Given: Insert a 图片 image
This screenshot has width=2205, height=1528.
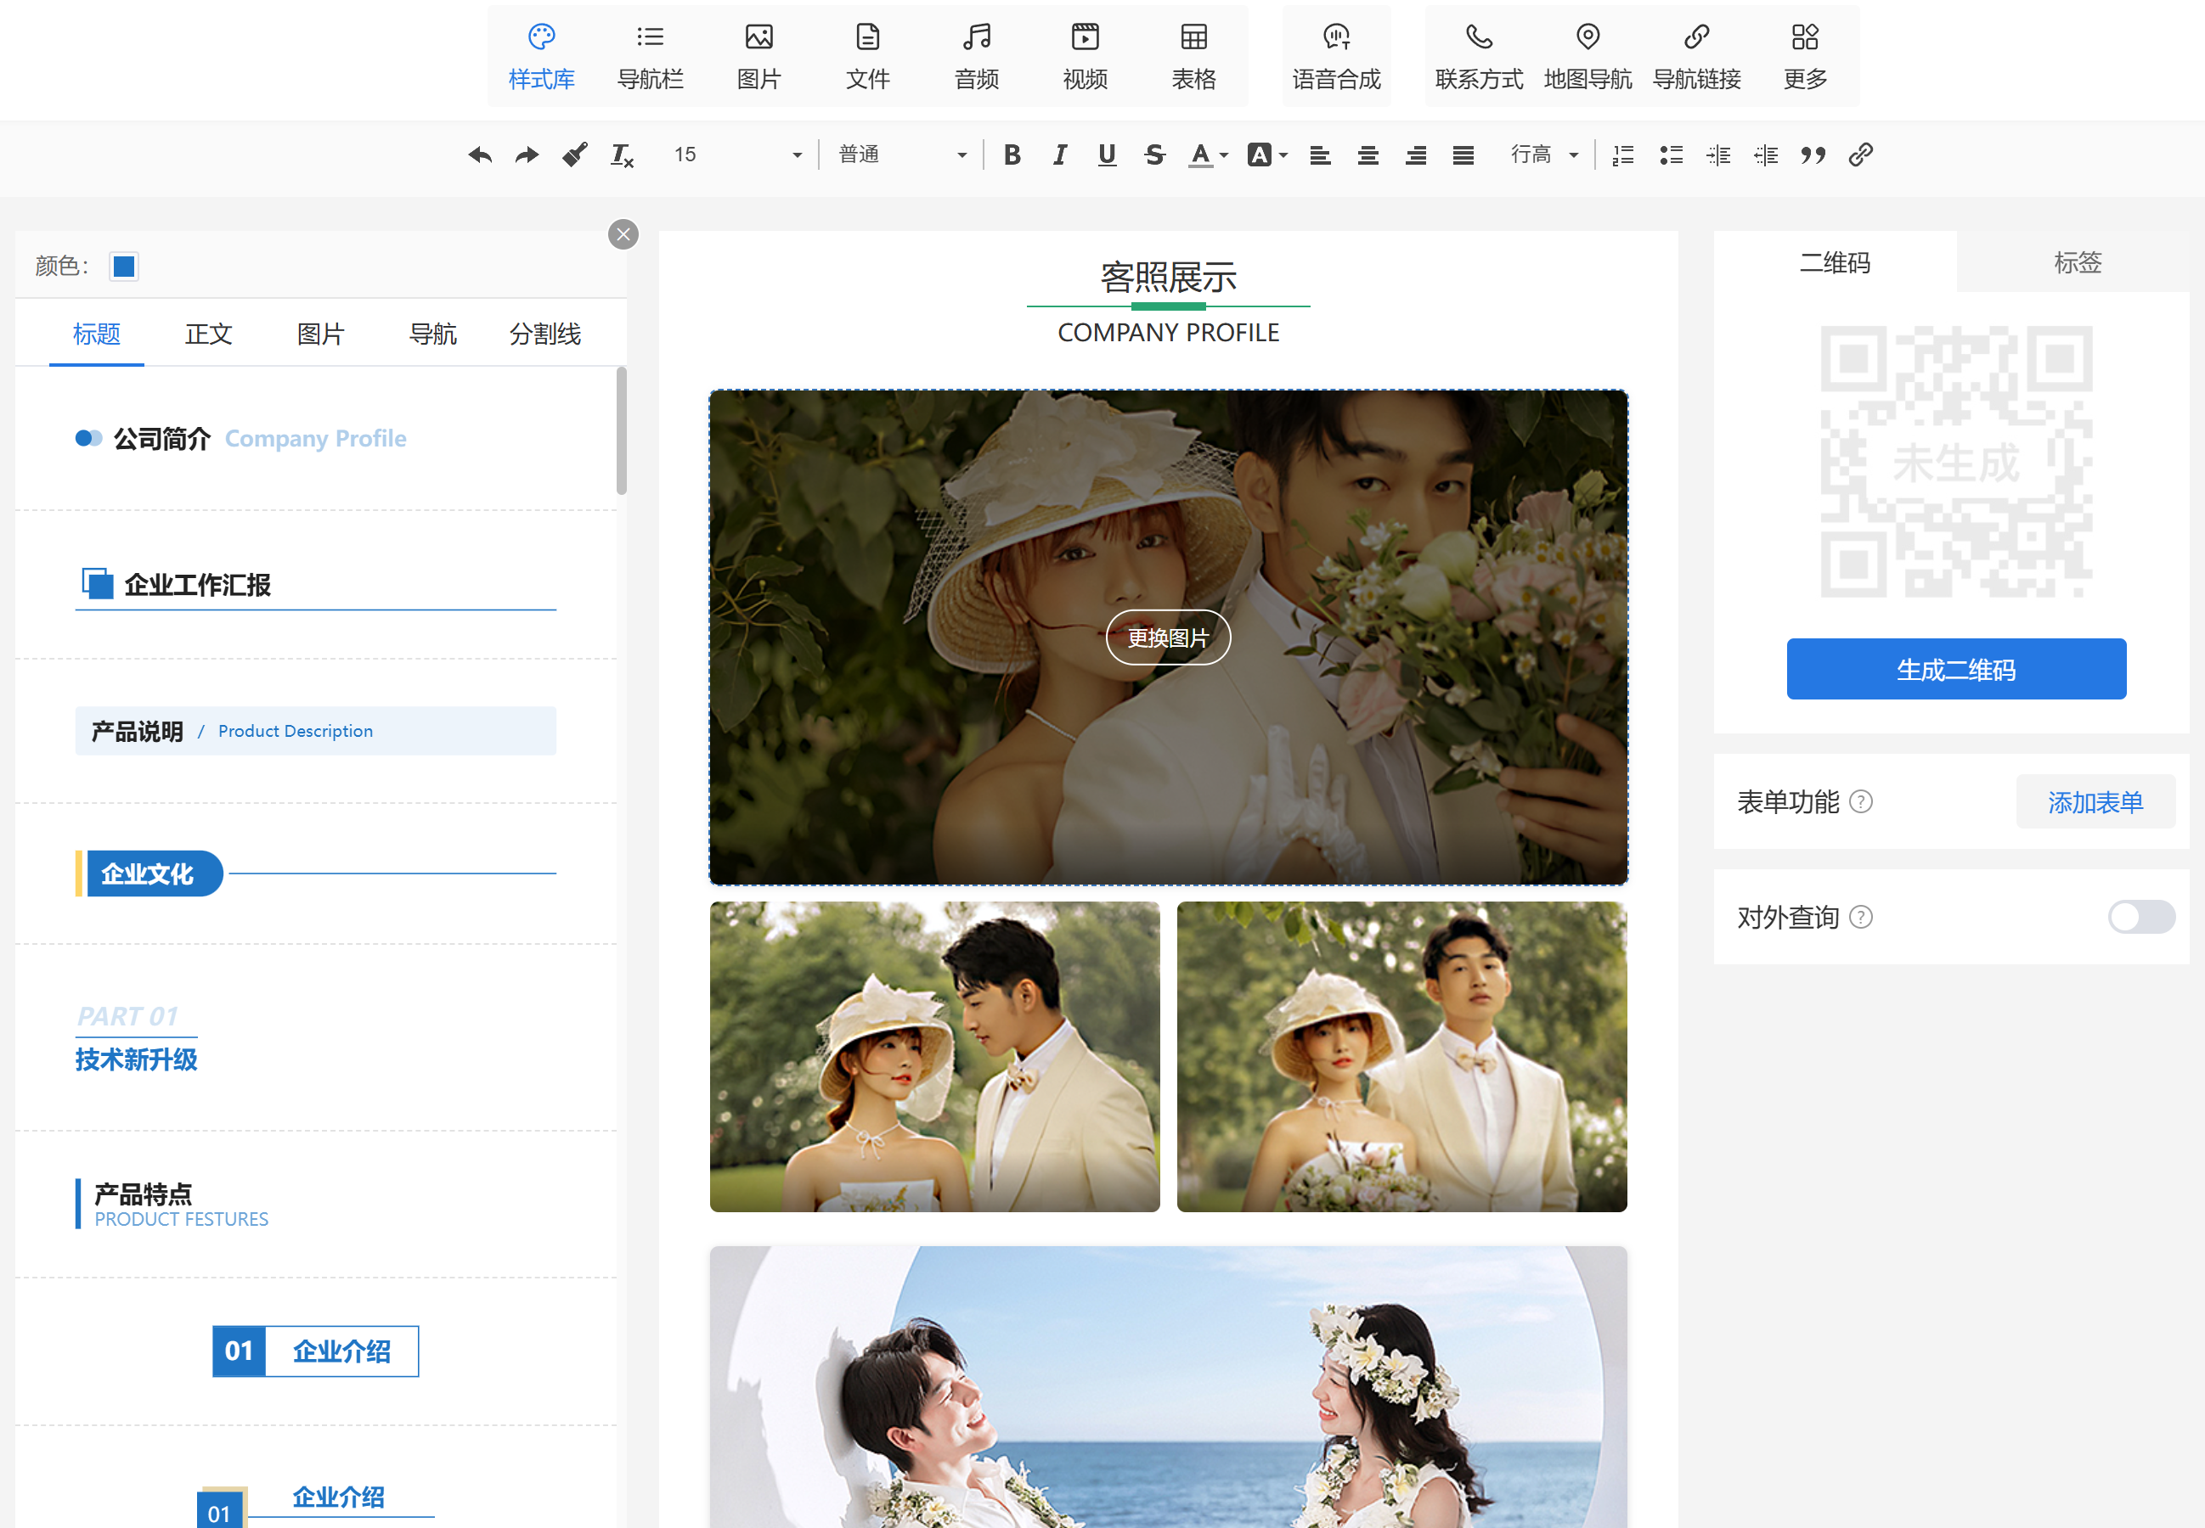Looking at the screenshot, I should click(758, 57).
